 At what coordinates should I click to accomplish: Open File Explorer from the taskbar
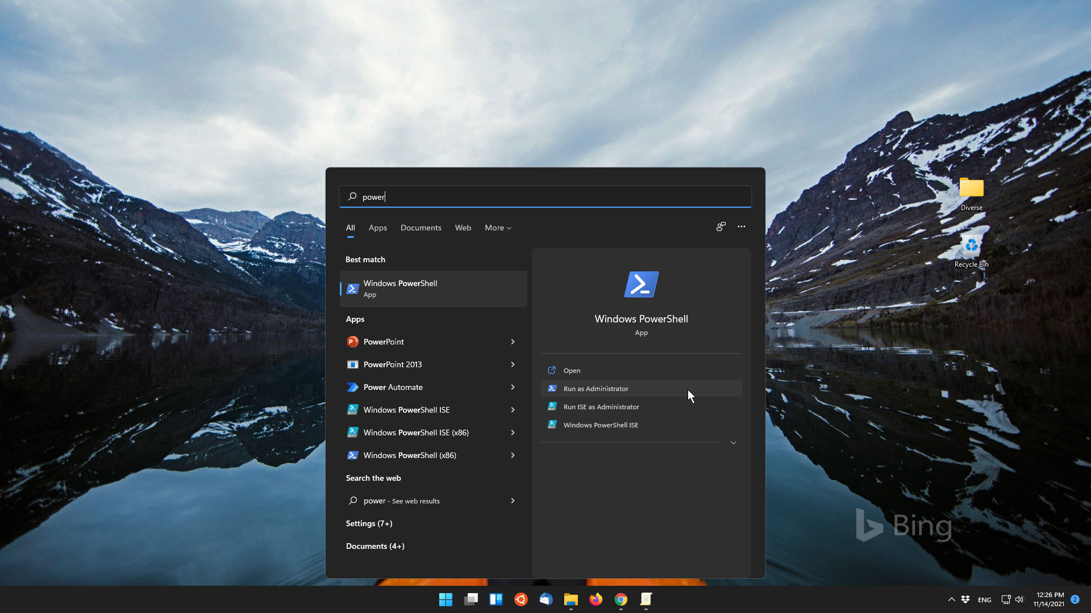(571, 599)
